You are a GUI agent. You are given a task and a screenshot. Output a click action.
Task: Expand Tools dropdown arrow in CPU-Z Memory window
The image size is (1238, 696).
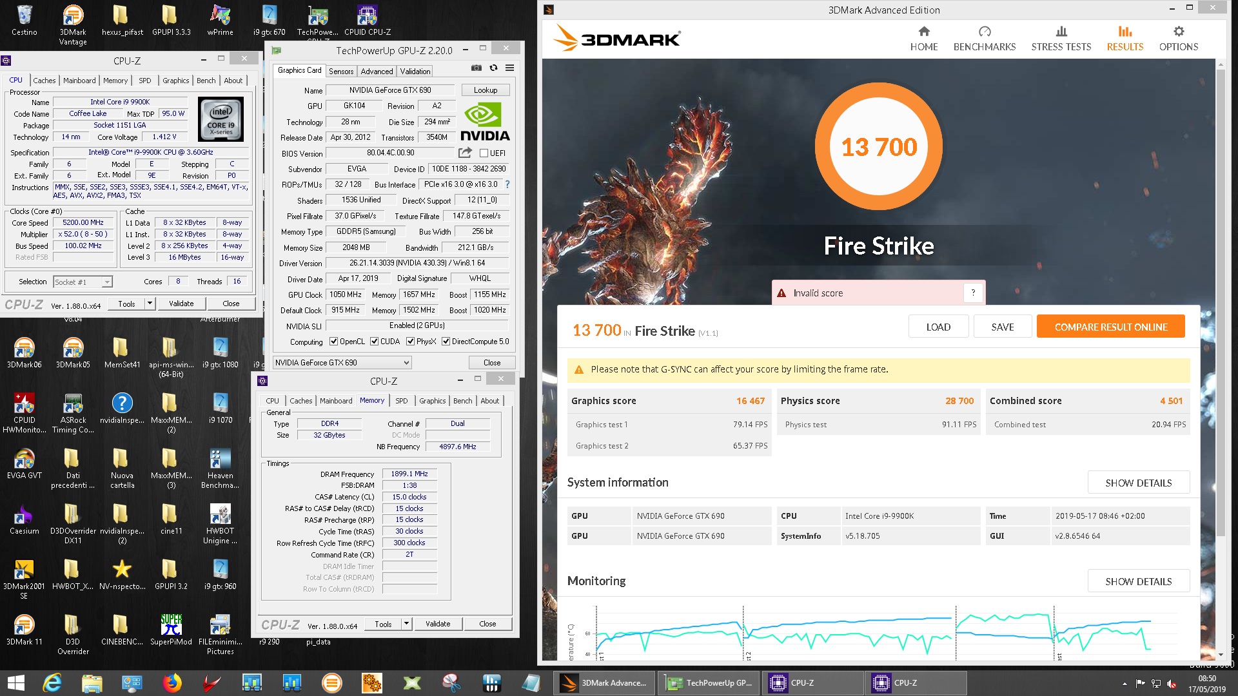click(406, 624)
